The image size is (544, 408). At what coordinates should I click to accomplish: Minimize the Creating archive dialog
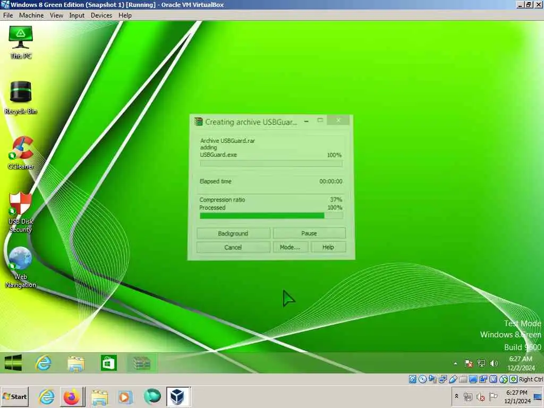(307, 121)
